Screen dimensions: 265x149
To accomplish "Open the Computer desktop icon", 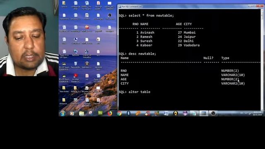I will [75, 41].
